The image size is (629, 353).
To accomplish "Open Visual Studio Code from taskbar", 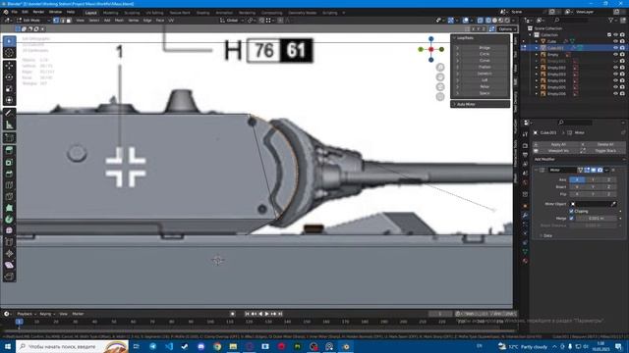I will [x=169, y=346].
